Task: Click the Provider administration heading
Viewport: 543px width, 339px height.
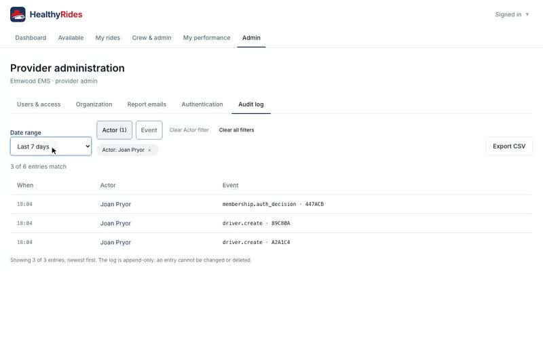Action: (x=67, y=68)
